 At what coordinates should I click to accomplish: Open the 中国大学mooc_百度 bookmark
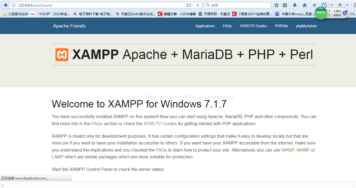coord(295,14)
